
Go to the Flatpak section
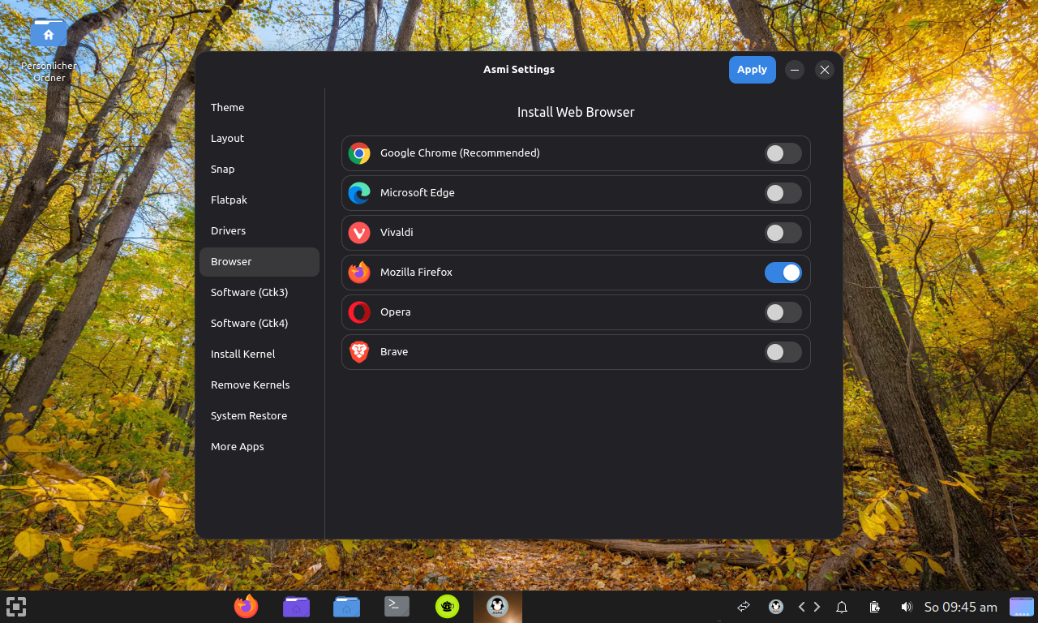[229, 200]
